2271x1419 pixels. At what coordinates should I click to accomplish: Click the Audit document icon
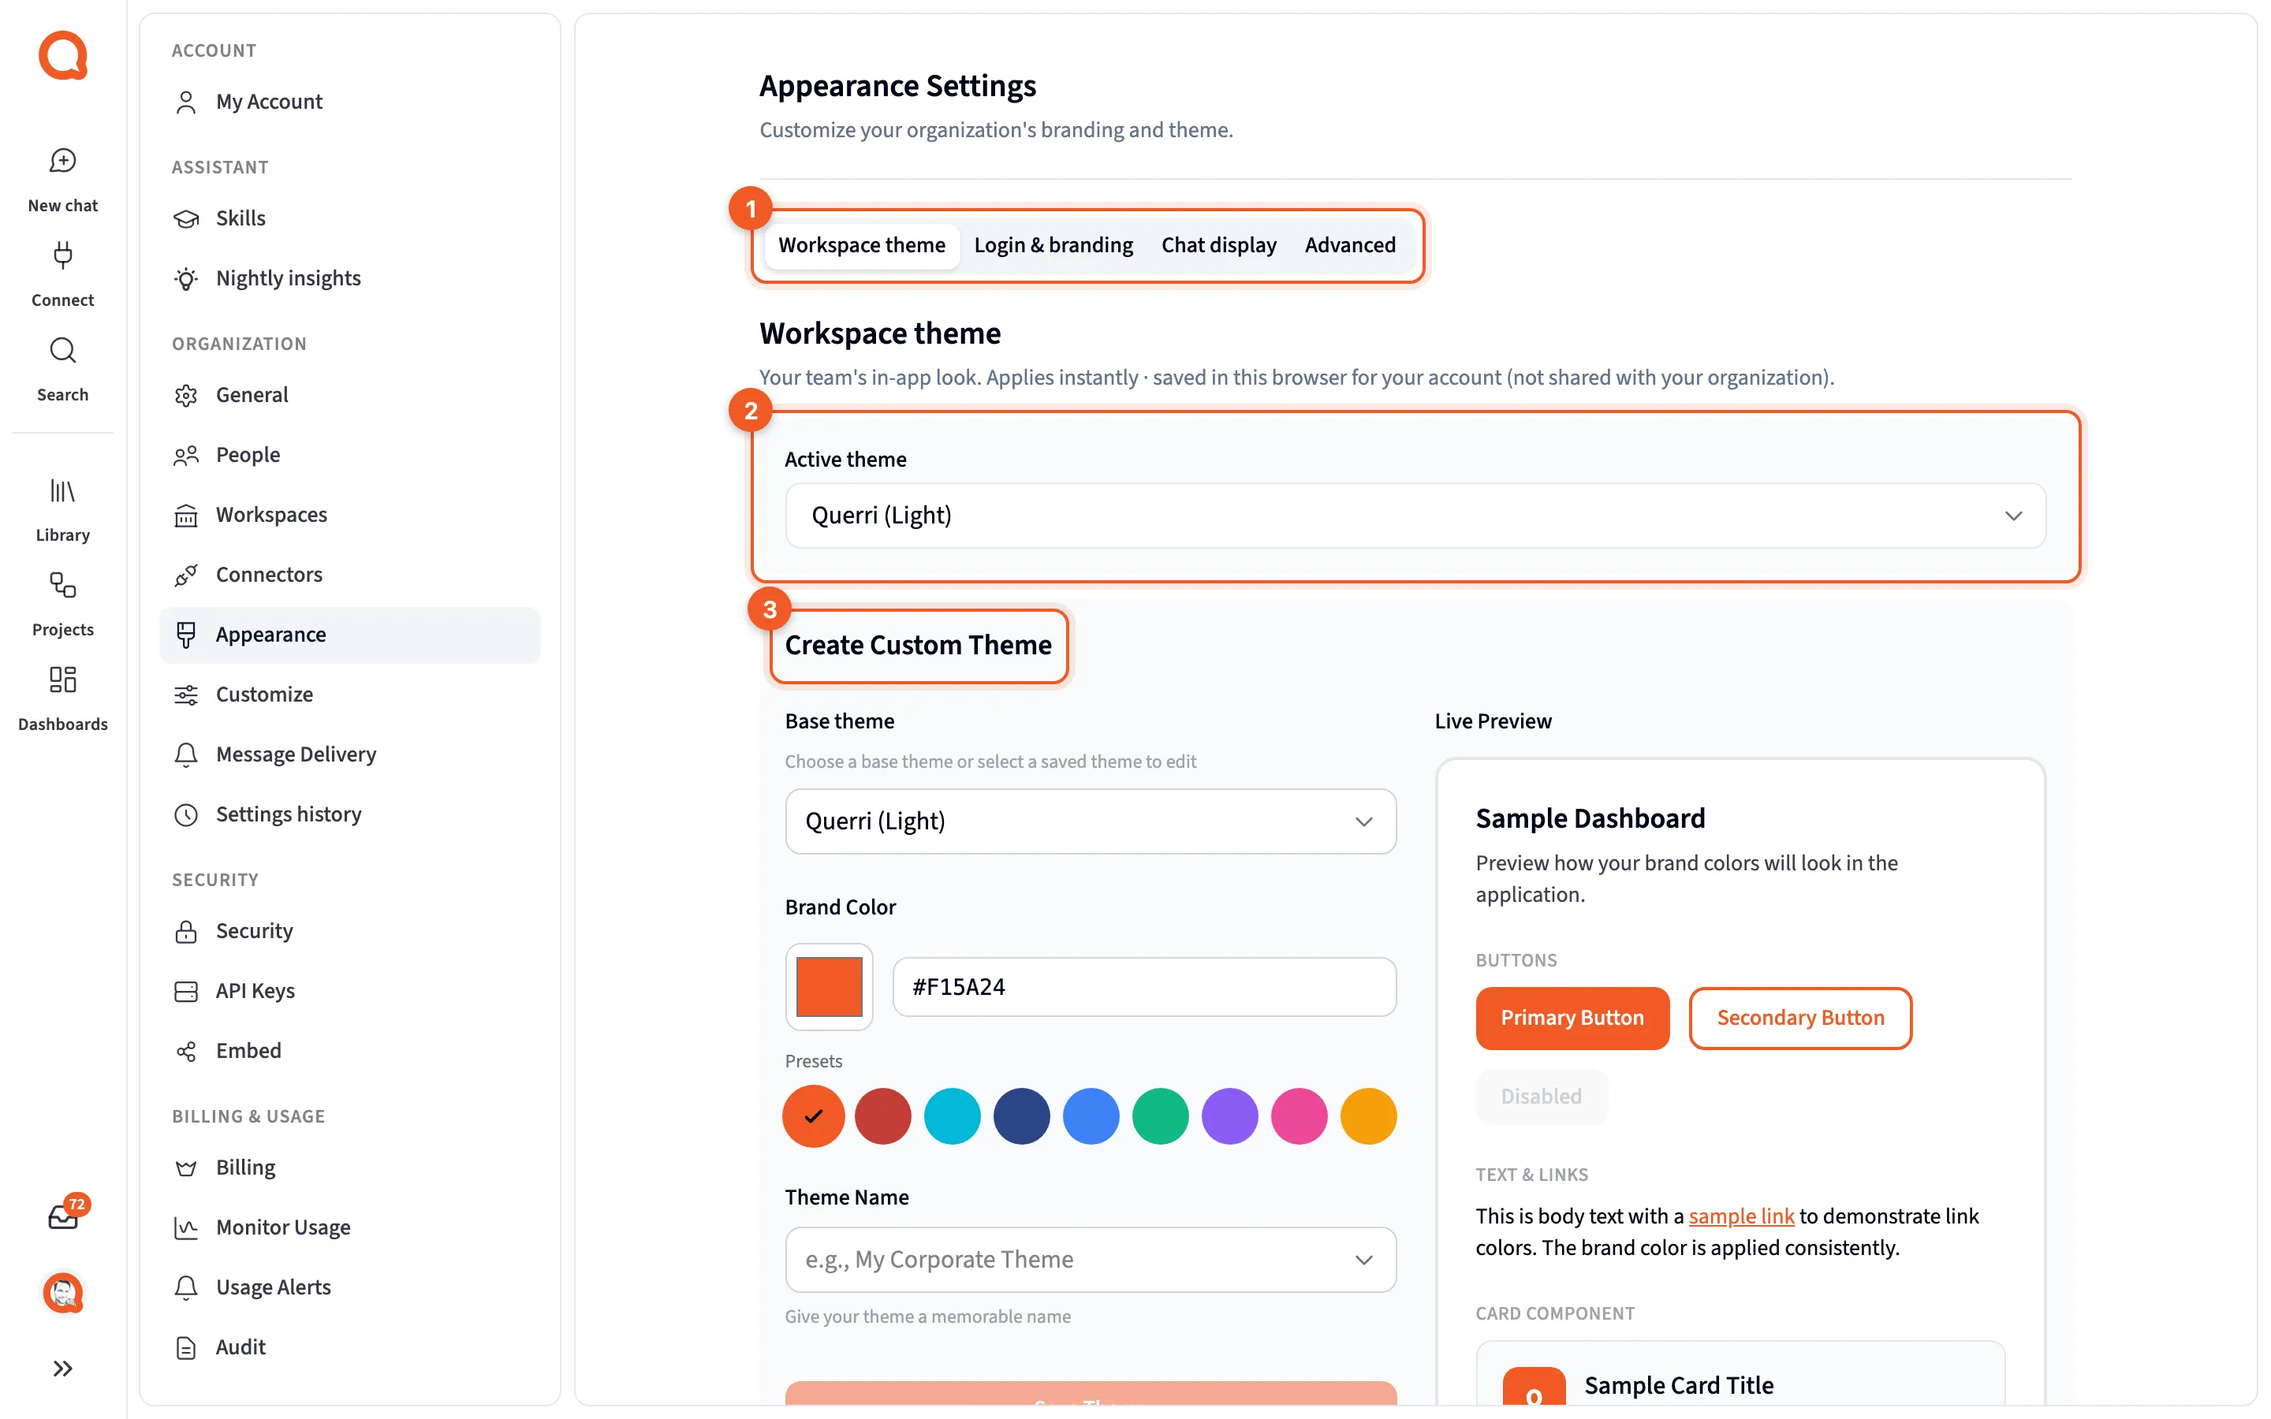click(186, 1348)
